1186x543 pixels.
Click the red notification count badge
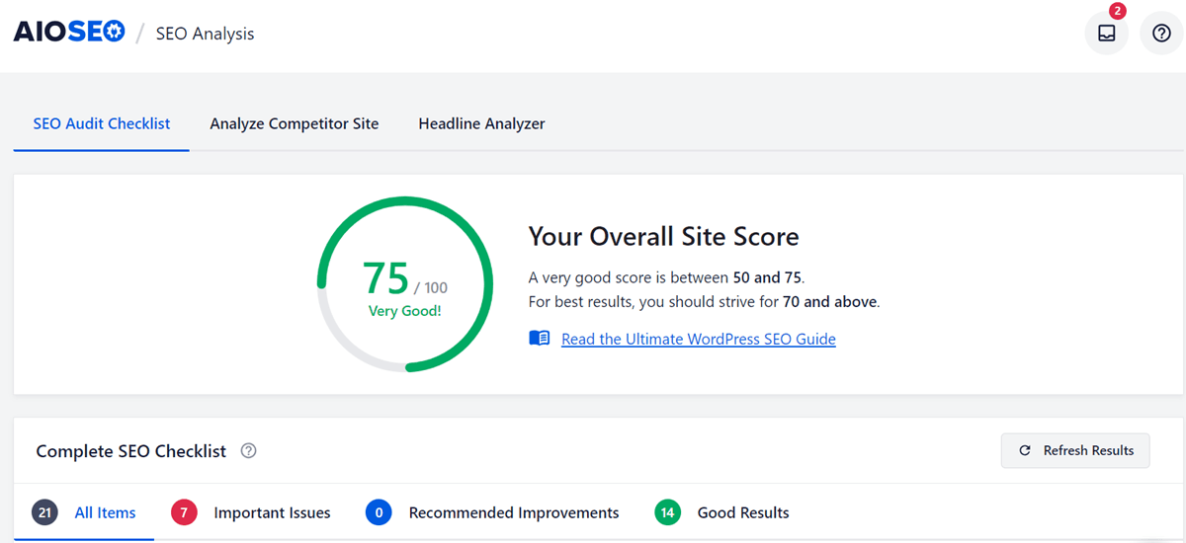click(1117, 12)
